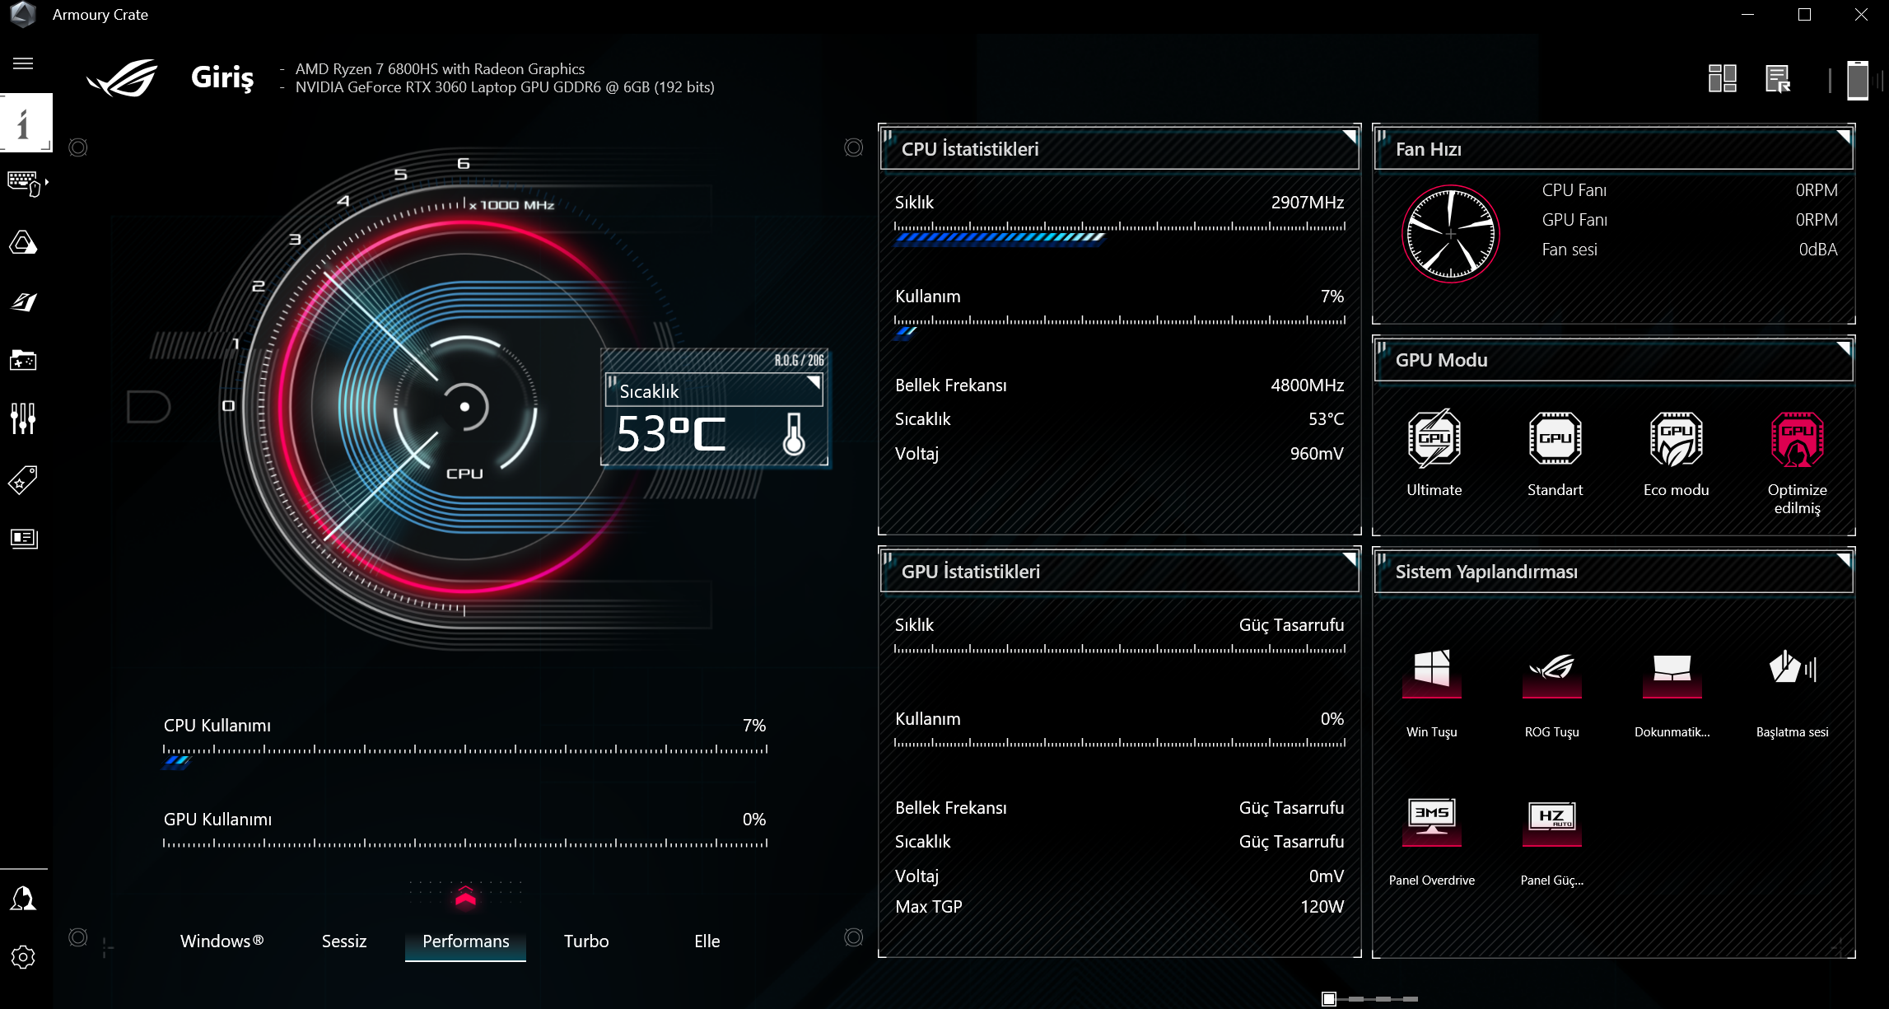This screenshot has height=1009, width=1889.
Task: Open the dashboard layout editor icon
Action: click(x=1722, y=79)
